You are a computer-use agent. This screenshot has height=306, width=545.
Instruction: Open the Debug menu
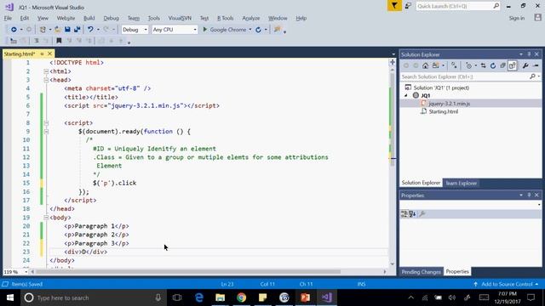111,18
